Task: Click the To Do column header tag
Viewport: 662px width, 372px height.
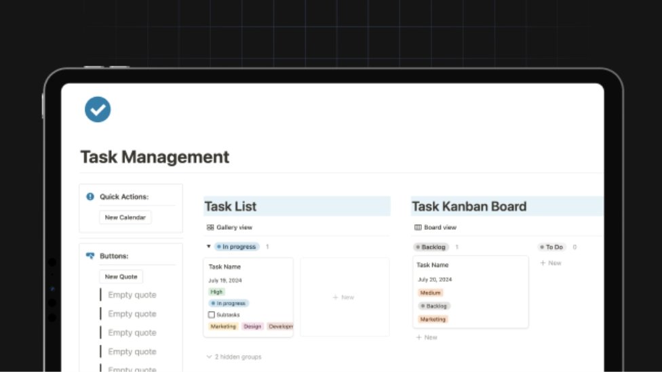Action: (x=552, y=247)
